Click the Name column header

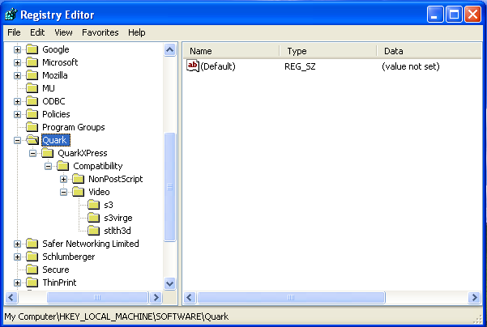[x=232, y=51]
